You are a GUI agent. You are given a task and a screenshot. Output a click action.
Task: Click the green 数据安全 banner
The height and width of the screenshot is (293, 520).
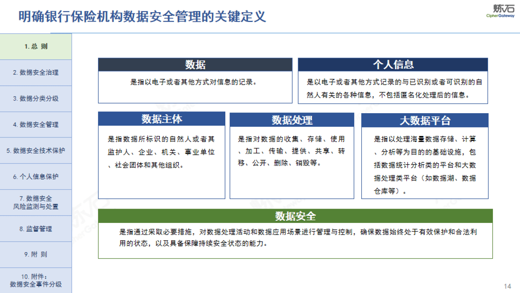(x=295, y=216)
